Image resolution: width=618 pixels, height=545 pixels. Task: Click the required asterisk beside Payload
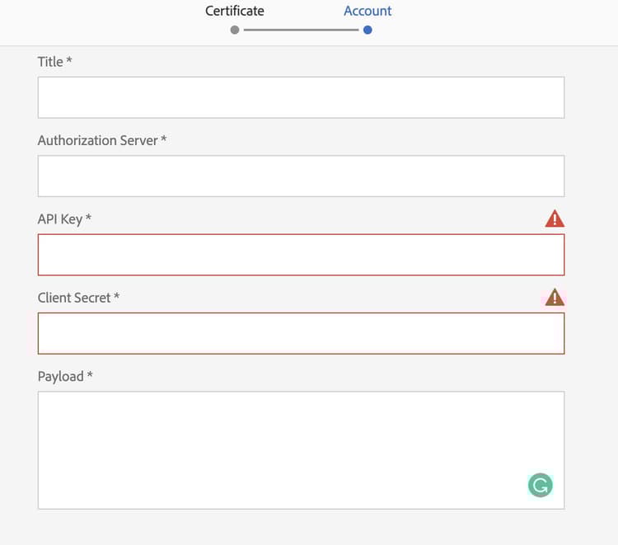pos(90,375)
